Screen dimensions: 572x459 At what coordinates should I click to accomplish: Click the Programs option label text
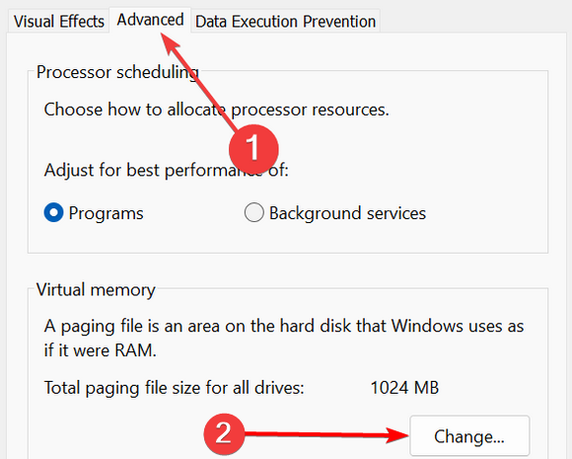[107, 213]
